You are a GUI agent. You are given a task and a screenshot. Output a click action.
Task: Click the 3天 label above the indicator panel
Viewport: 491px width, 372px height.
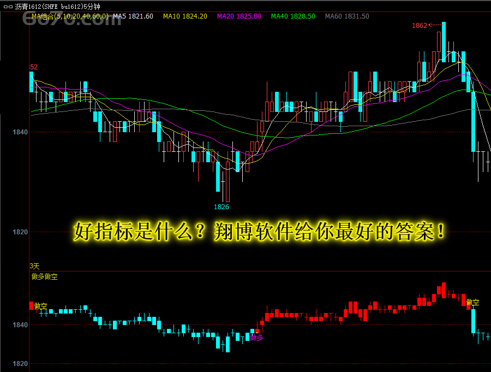pos(34,266)
